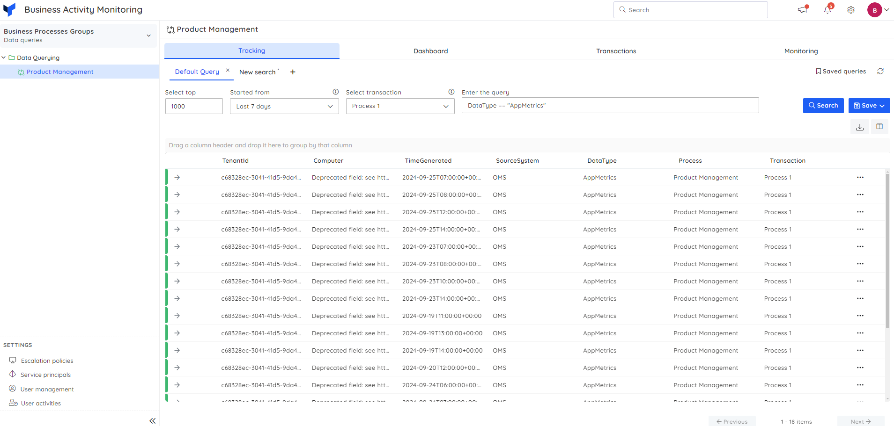The width and height of the screenshot is (894, 426).
Task: Open row arrow for 2024-09-19T11:00:00 entry
Action: coord(177,316)
